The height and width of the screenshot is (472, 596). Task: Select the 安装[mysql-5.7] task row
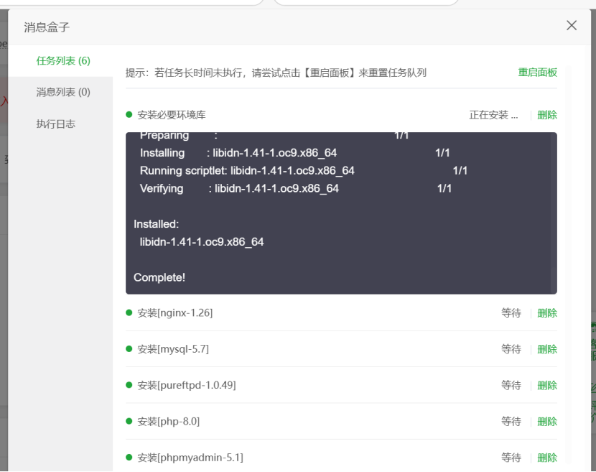(341, 349)
